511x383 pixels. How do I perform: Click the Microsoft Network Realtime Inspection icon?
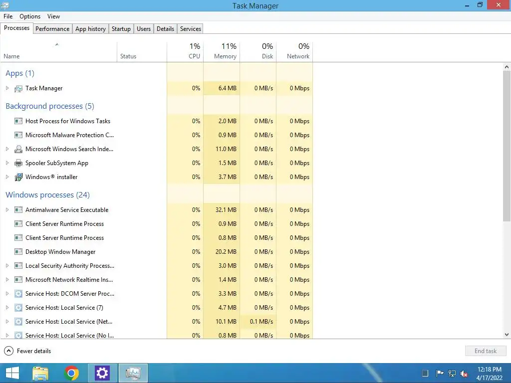(18, 280)
